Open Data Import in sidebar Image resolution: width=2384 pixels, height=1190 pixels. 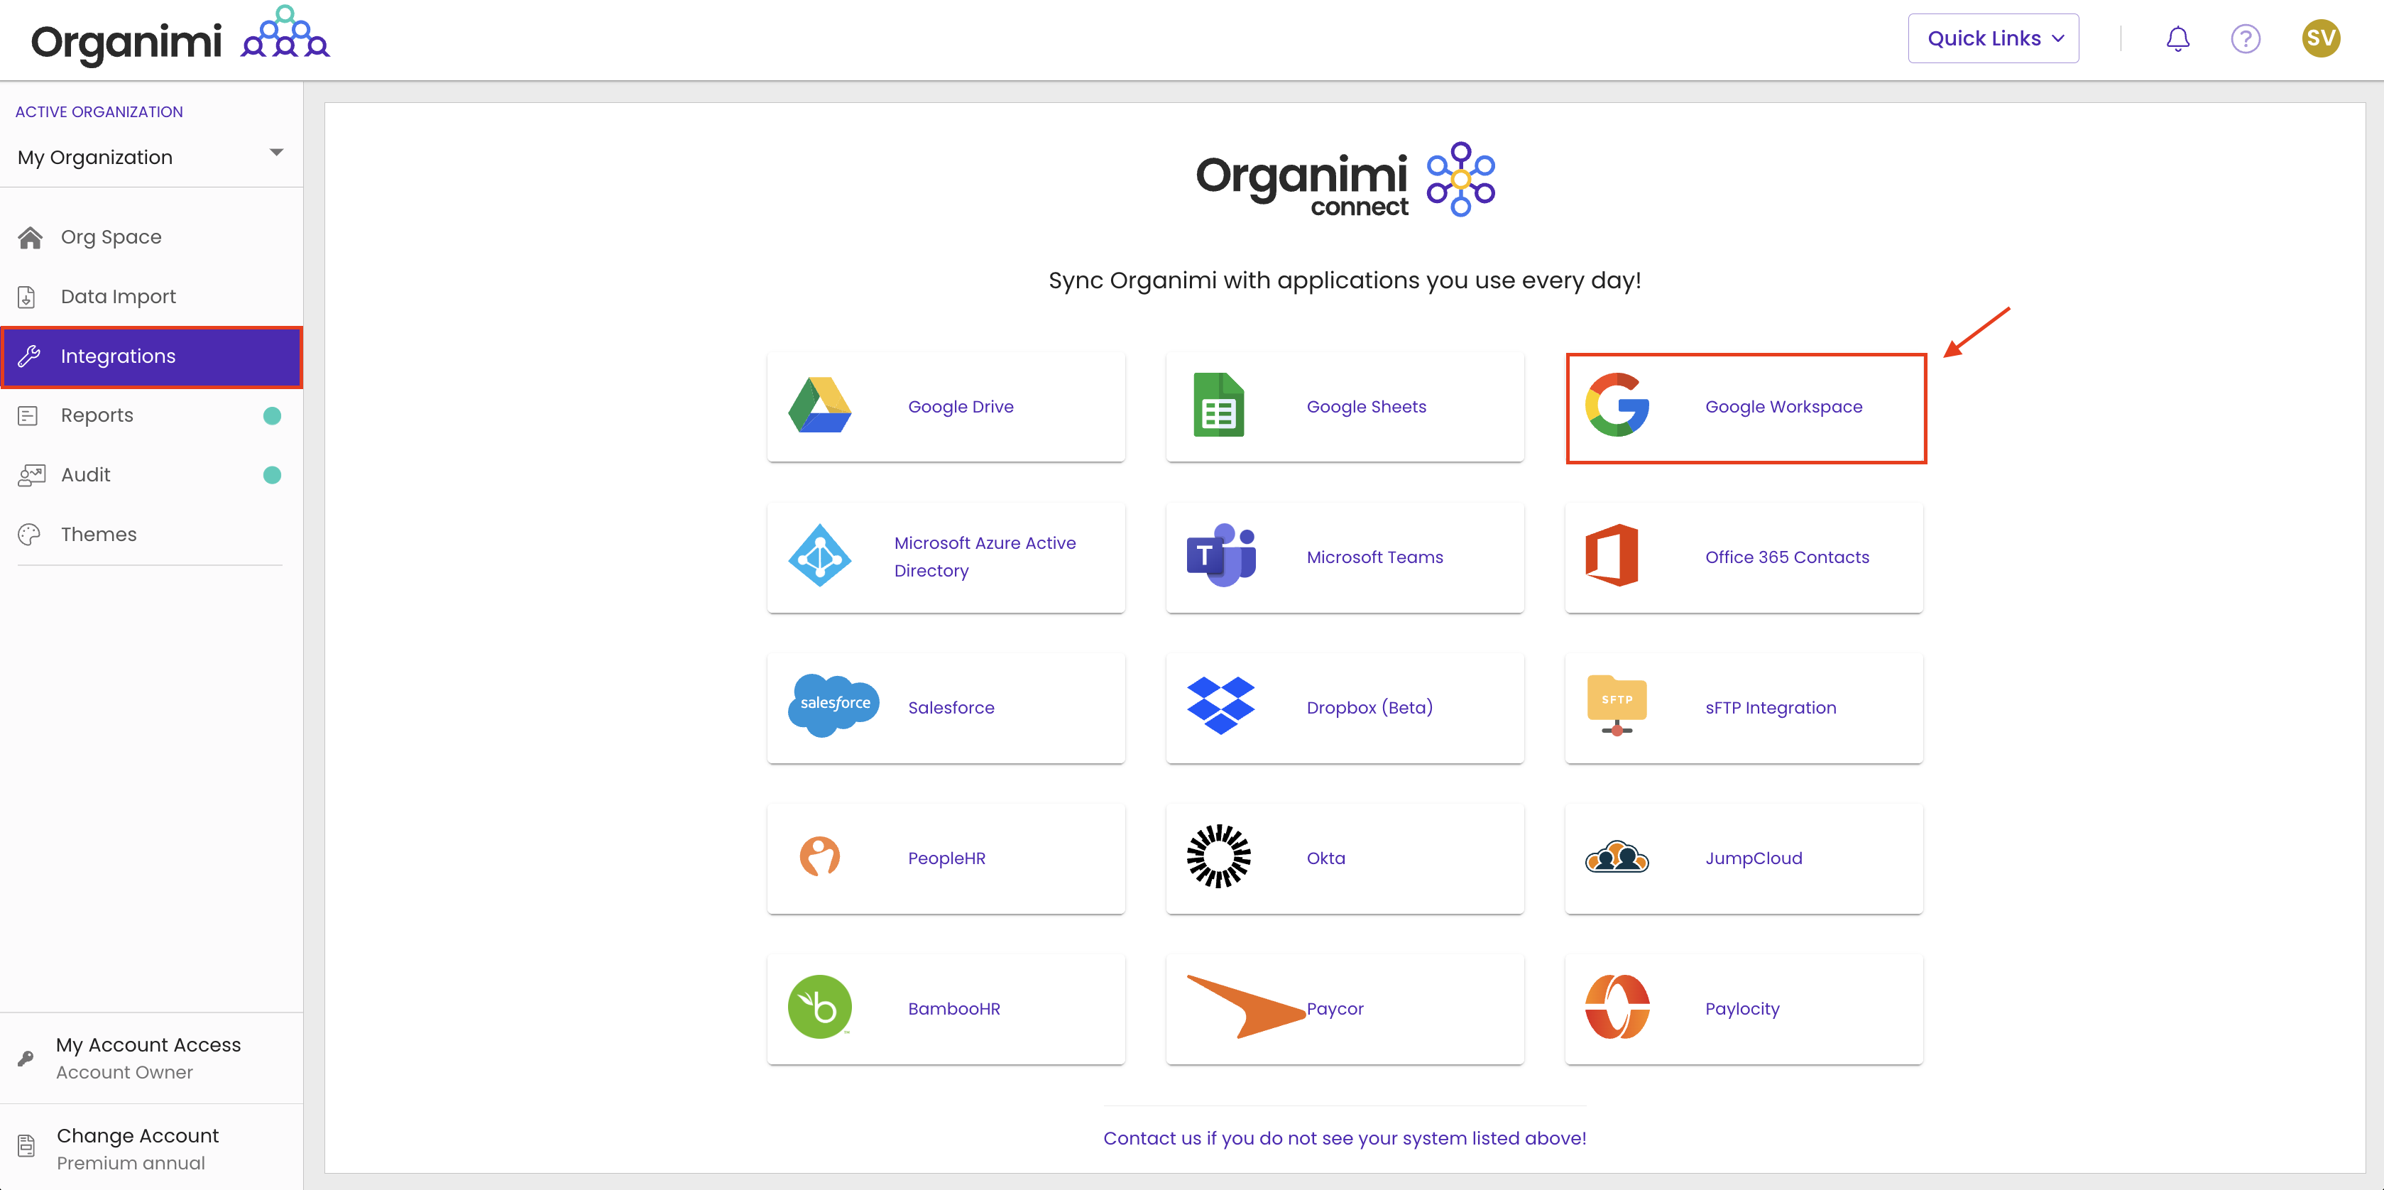click(151, 296)
